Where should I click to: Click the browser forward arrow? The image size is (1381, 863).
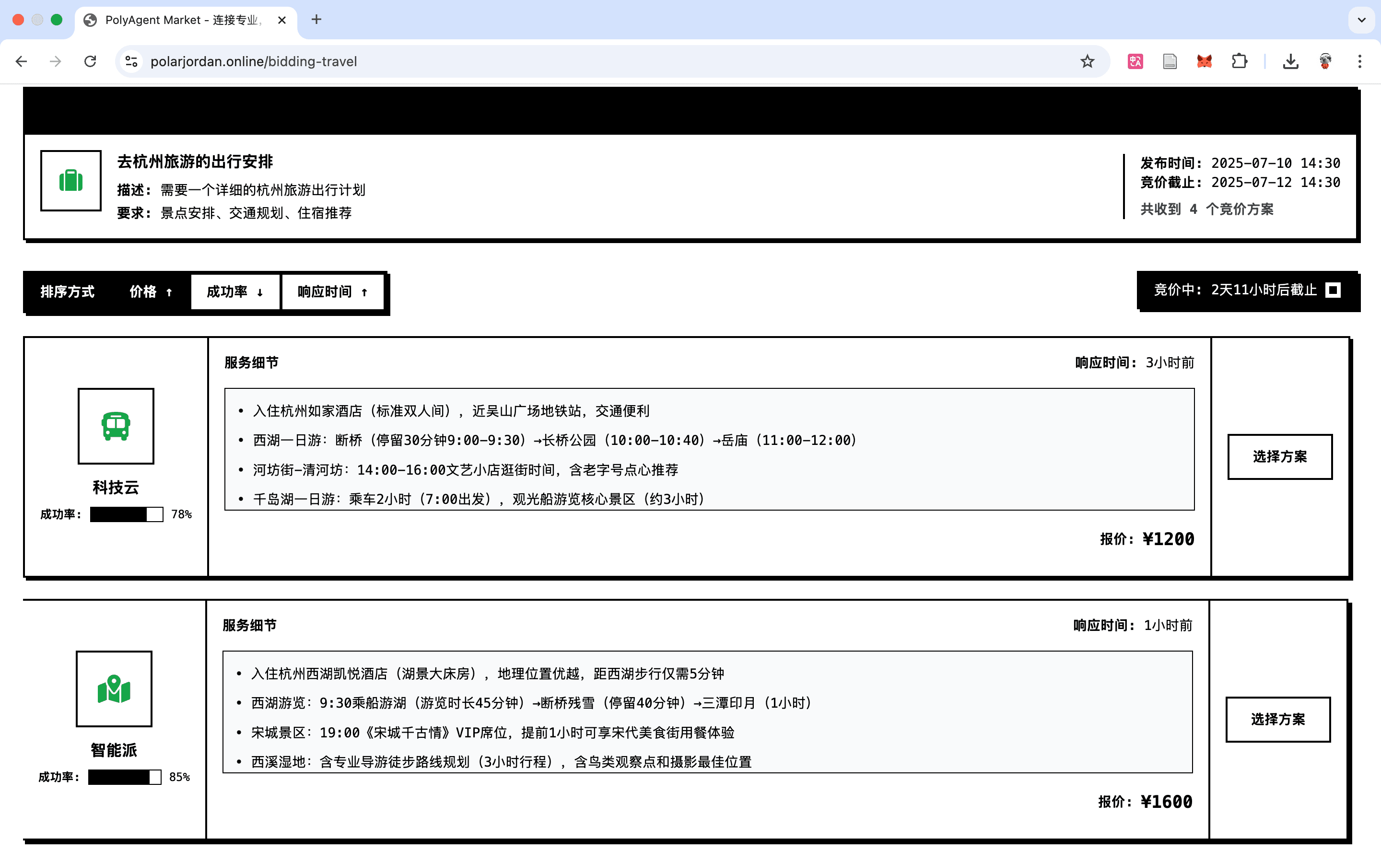[x=55, y=61]
